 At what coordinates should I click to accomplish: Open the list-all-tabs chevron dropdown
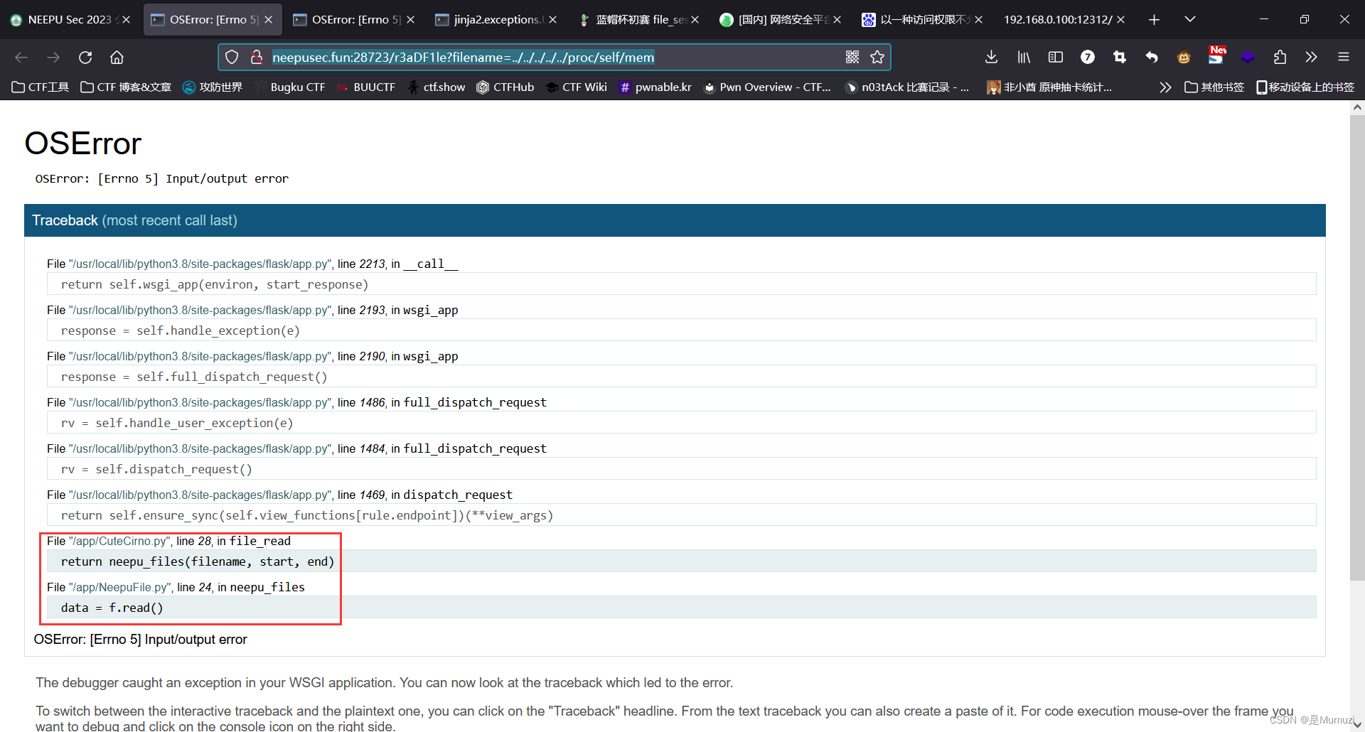(x=1190, y=19)
